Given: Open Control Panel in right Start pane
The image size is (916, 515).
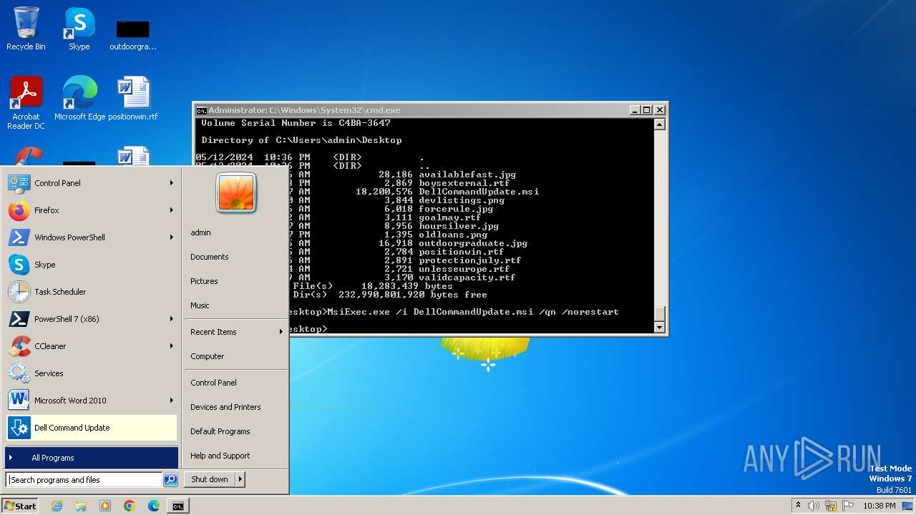Looking at the screenshot, I should (x=213, y=383).
